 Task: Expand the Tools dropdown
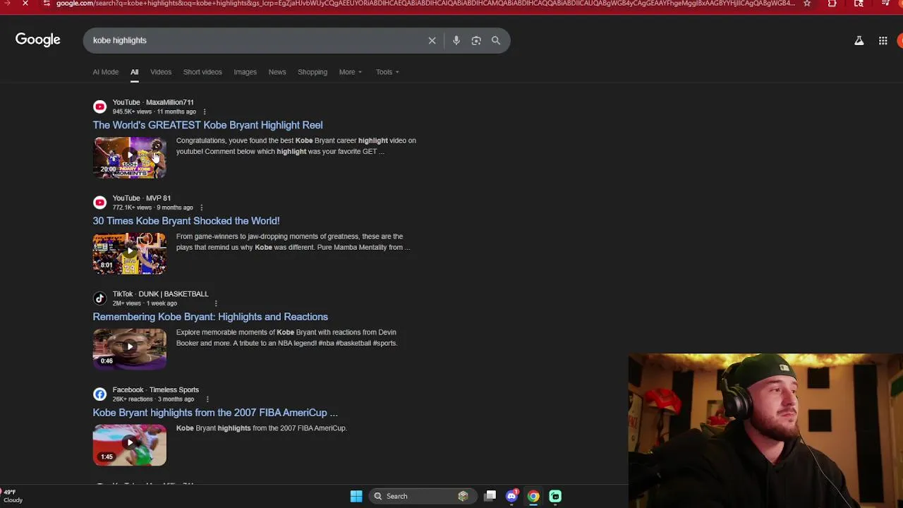tap(387, 72)
